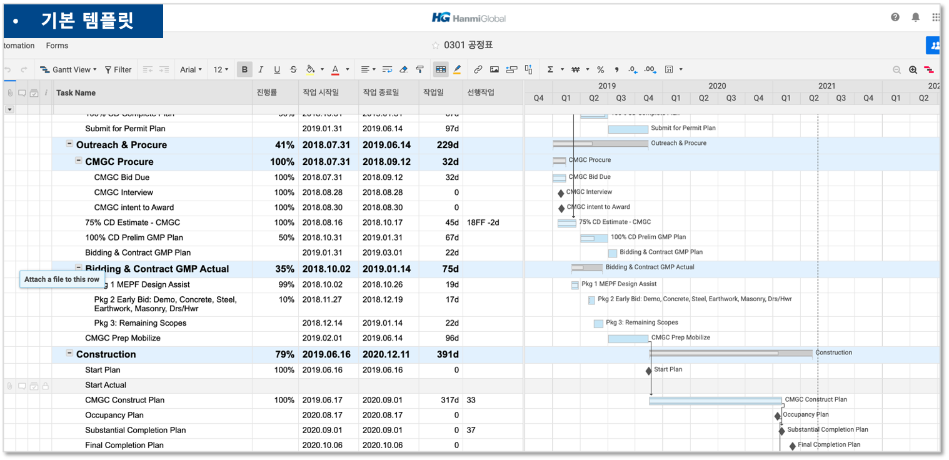The height and width of the screenshot is (460, 949).
Task: Click the 작업 시작일 column header
Action: coord(328,92)
